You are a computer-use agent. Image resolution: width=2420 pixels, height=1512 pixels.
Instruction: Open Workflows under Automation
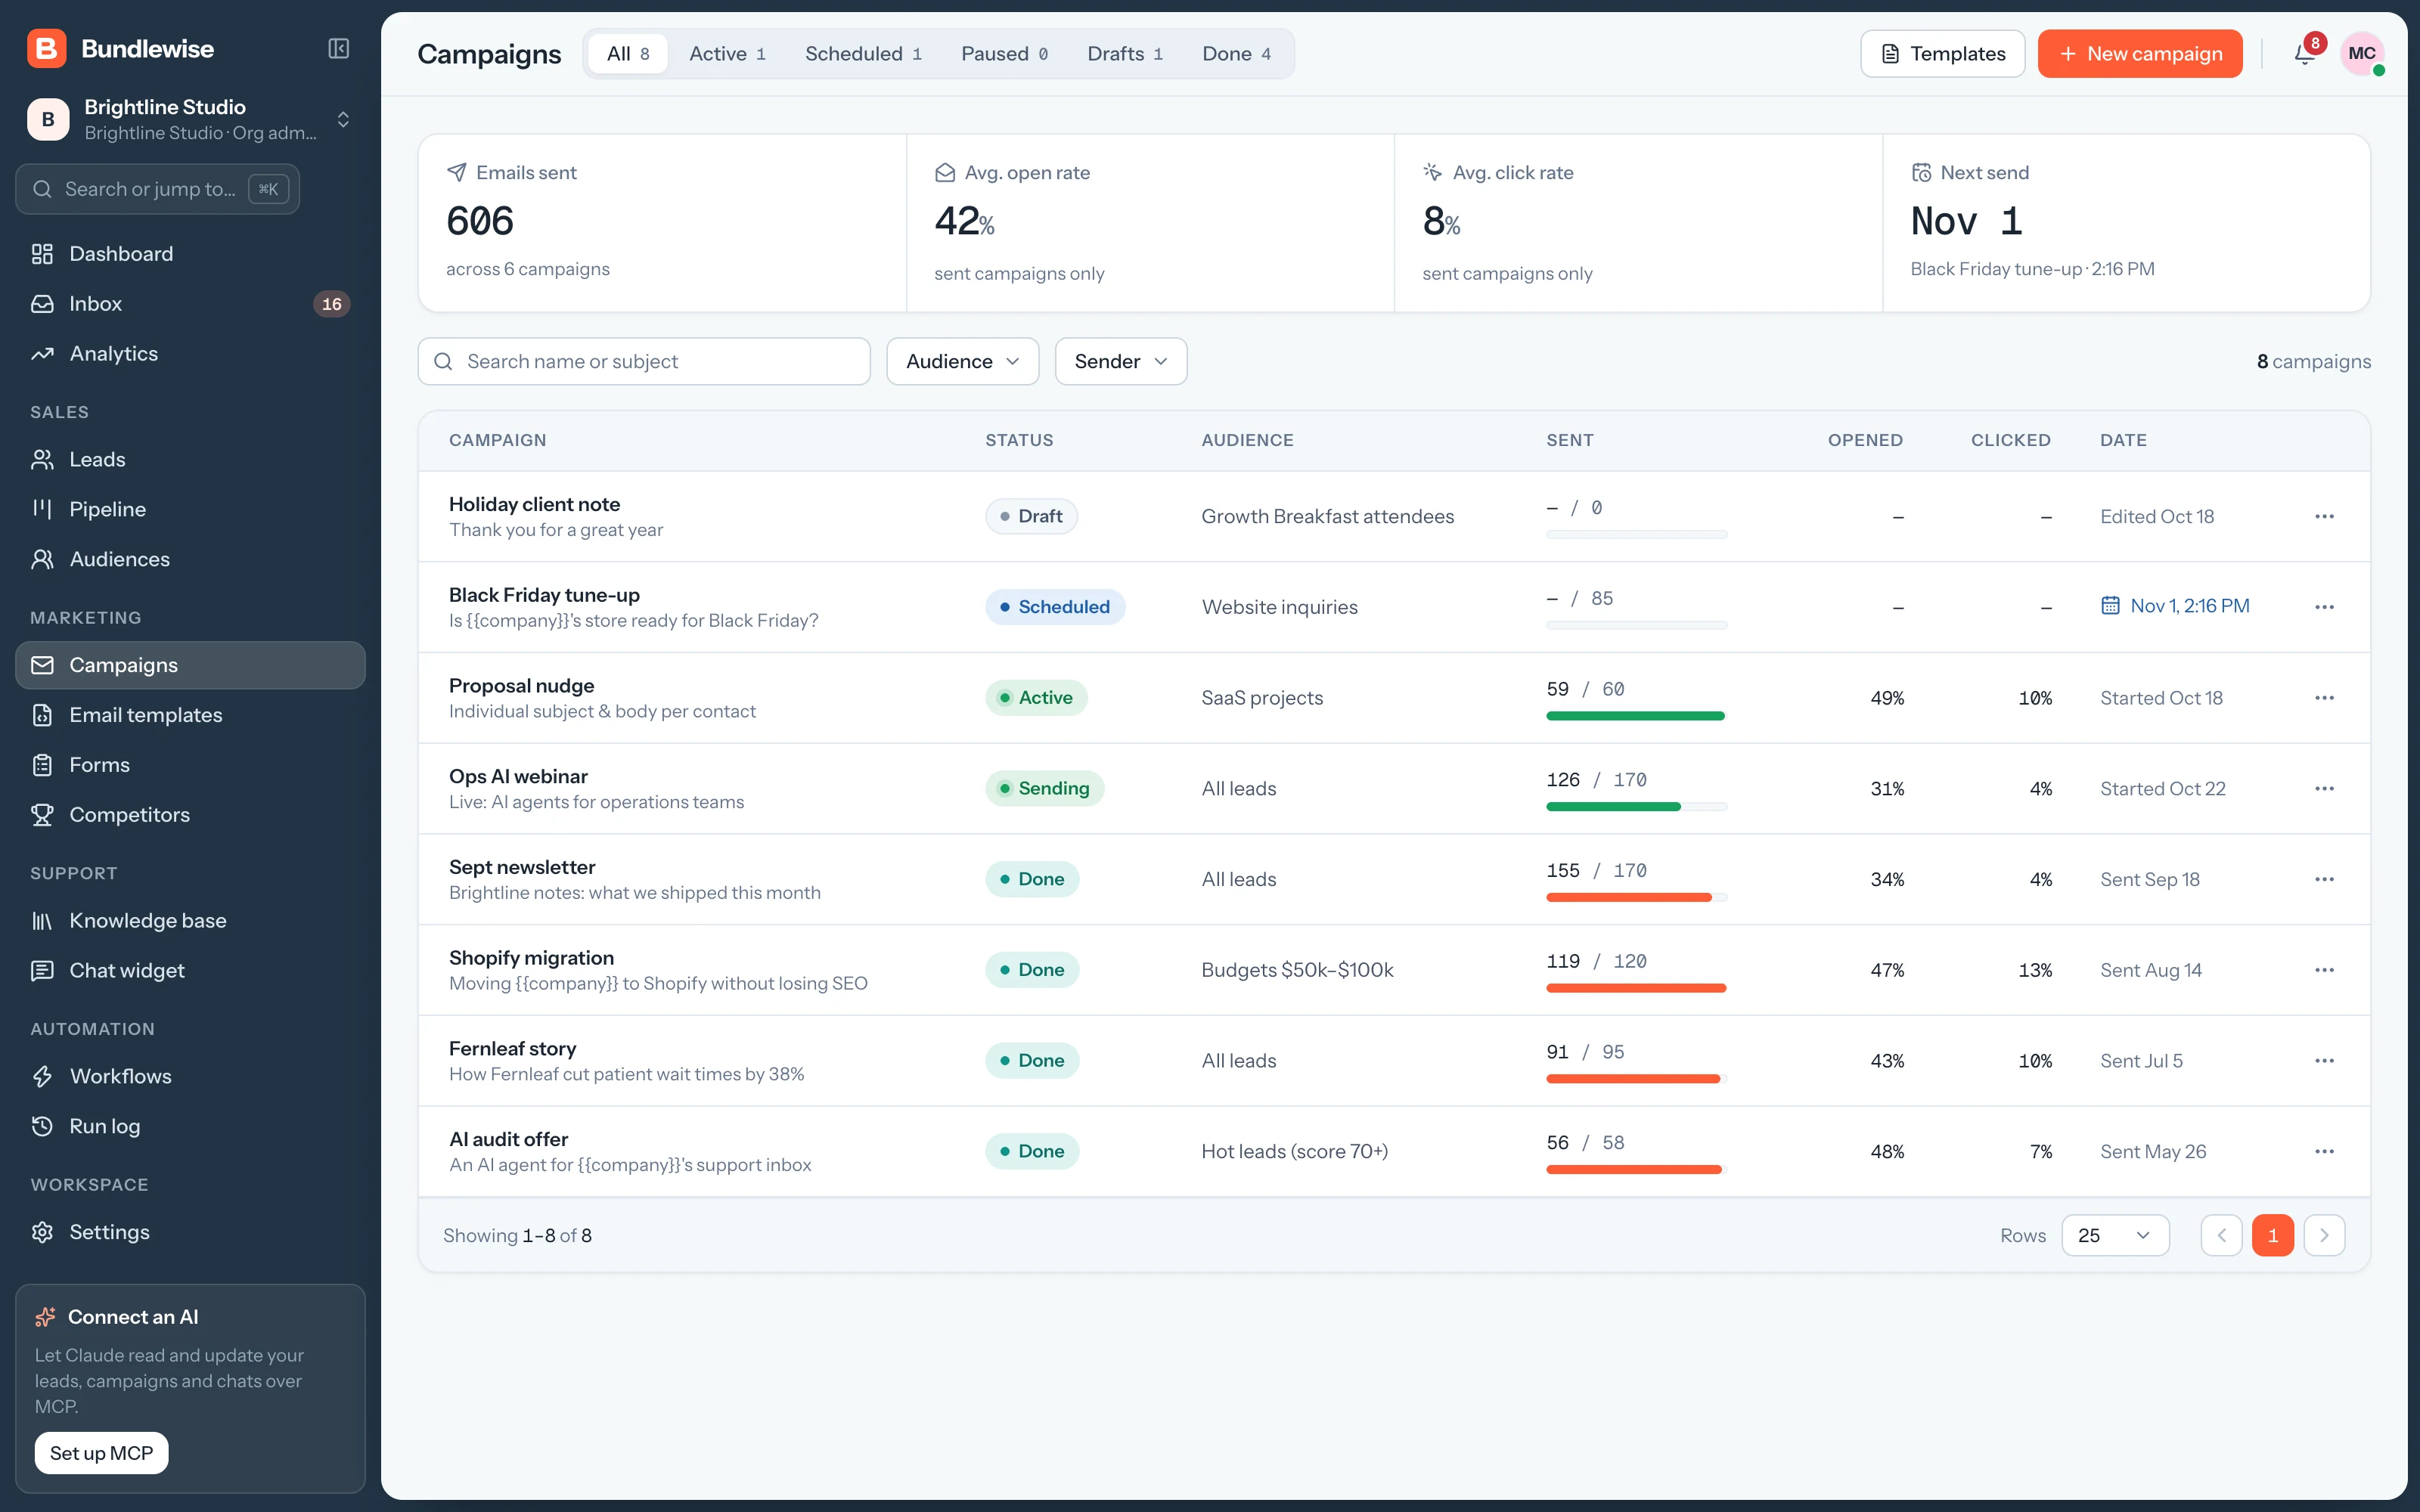click(190, 1077)
